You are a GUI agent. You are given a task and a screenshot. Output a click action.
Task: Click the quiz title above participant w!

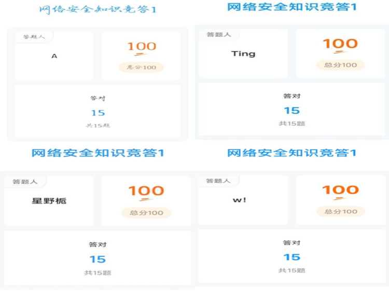pyautogui.click(x=292, y=153)
